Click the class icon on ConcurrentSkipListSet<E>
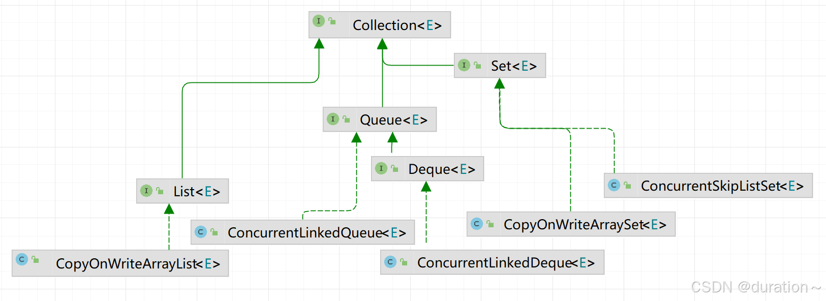The image size is (826, 301). [614, 185]
